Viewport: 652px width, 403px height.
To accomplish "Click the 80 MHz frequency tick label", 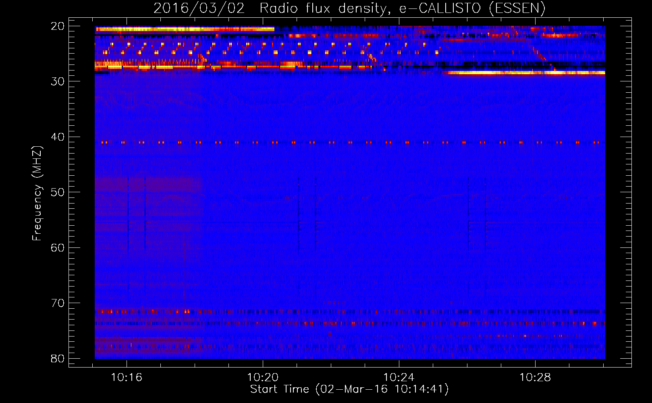I will click(x=58, y=358).
